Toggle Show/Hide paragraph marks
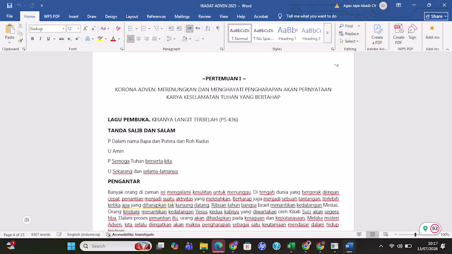Screen dimensions: 452x254 (x=218, y=28)
